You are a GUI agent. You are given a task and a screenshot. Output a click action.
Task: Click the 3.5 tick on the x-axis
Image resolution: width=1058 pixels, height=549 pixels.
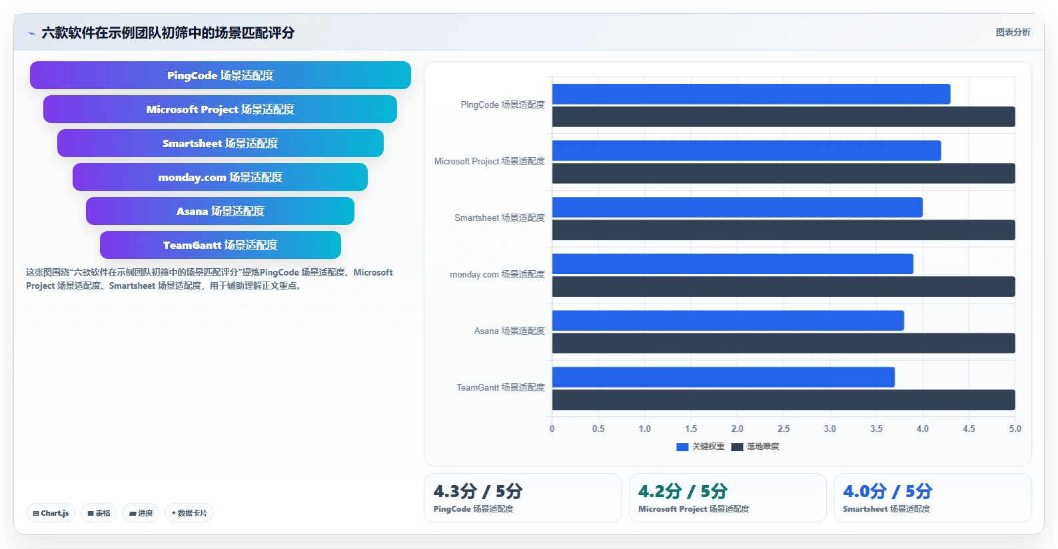pyautogui.click(x=876, y=429)
